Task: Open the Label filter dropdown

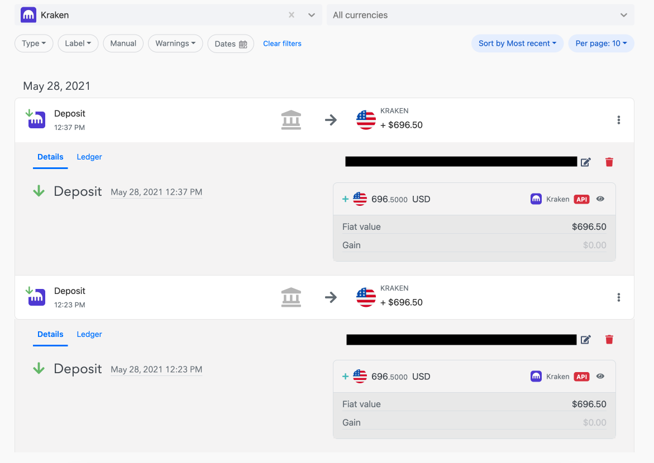Action: tap(78, 44)
